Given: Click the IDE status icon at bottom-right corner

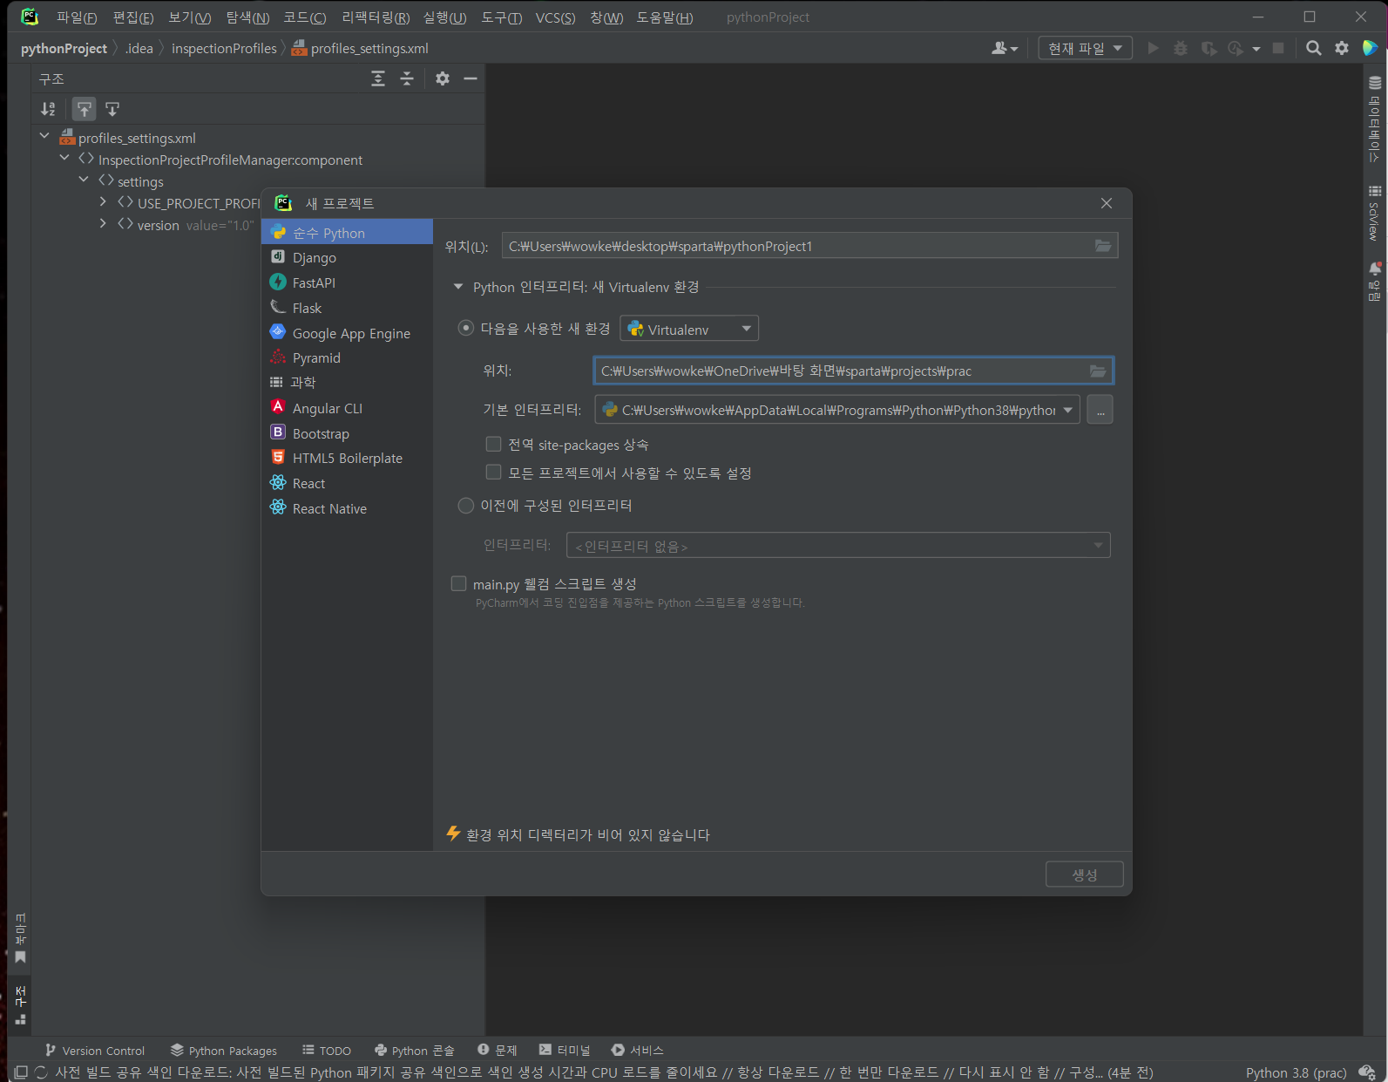Looking at the screenshot, I should tap(1367, 1072).
